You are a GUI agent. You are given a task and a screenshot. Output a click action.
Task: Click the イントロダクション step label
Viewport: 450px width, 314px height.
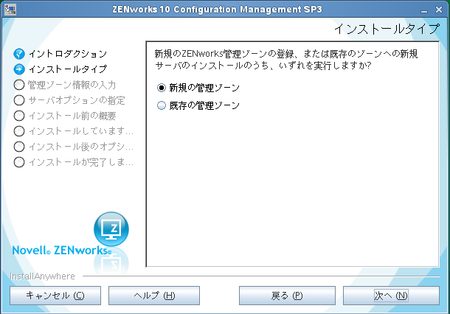[x=68, y=54]
